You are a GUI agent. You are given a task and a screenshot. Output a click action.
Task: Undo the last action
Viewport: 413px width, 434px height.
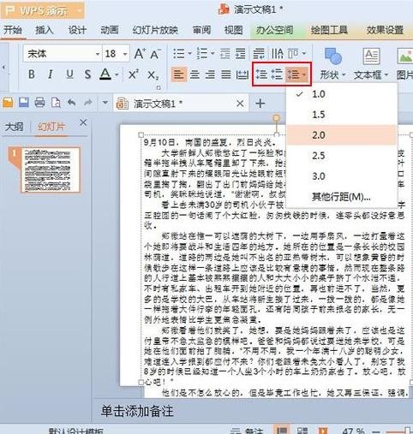pyautogui.click(x=72, y=103)
